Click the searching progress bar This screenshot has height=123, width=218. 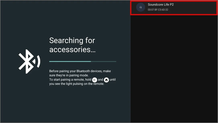point(83,61)
